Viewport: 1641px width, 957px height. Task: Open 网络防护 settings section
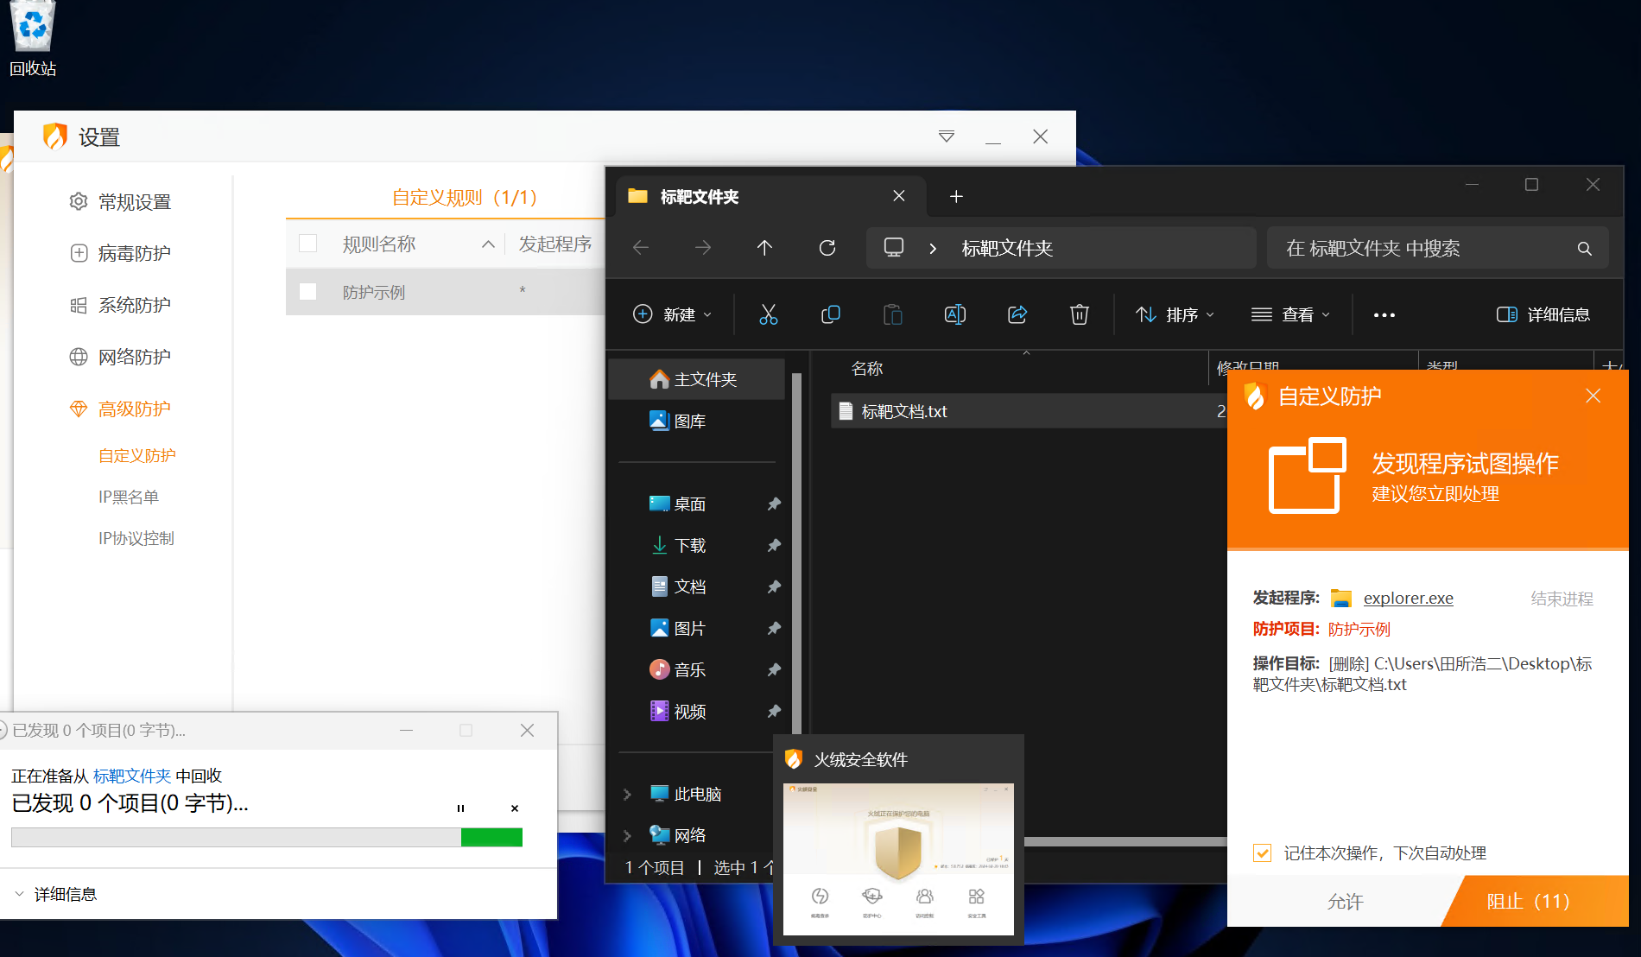point(120,357)
